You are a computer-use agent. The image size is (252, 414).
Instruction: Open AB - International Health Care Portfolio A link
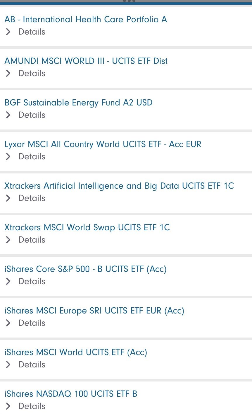click(x=86, y=20)
